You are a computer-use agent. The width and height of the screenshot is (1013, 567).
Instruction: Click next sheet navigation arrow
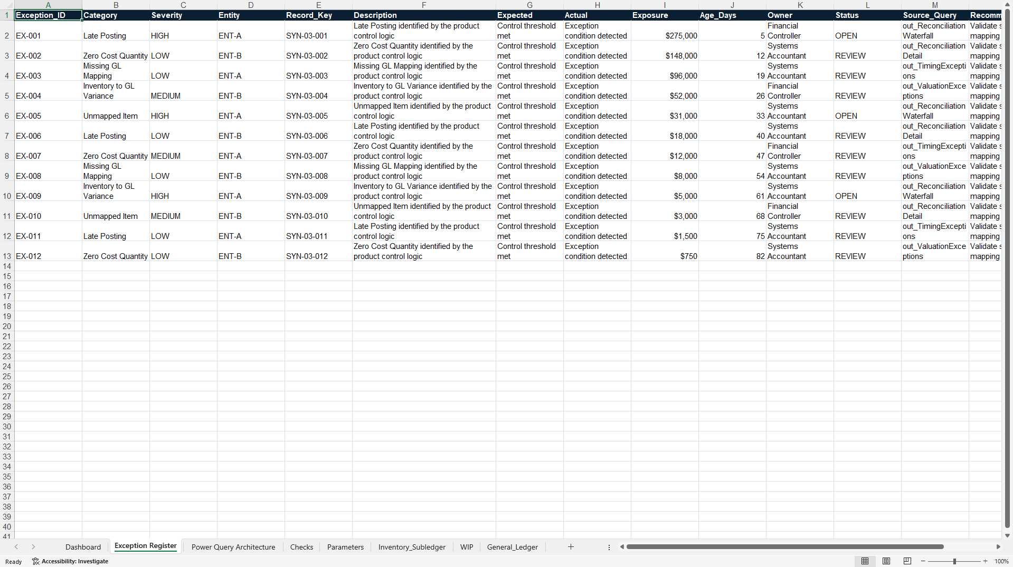33,547
